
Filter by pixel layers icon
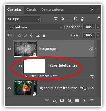56,19
